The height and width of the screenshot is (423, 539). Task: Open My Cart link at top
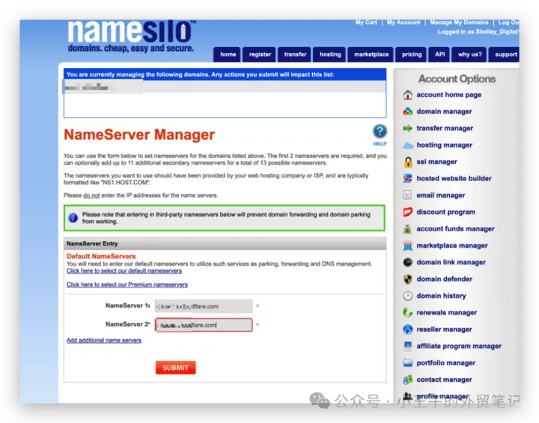click(x=366, y=22)
